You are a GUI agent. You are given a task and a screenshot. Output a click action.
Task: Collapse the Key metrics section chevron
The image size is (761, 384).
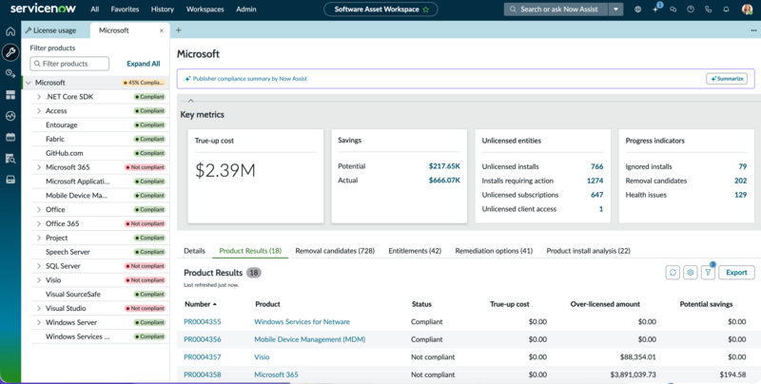pyautogui.click(x=191, y=101)
